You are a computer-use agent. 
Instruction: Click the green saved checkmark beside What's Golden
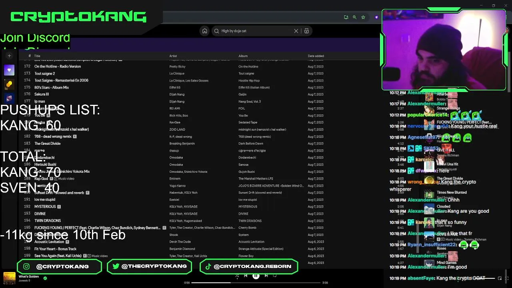[x=45, y=278]
